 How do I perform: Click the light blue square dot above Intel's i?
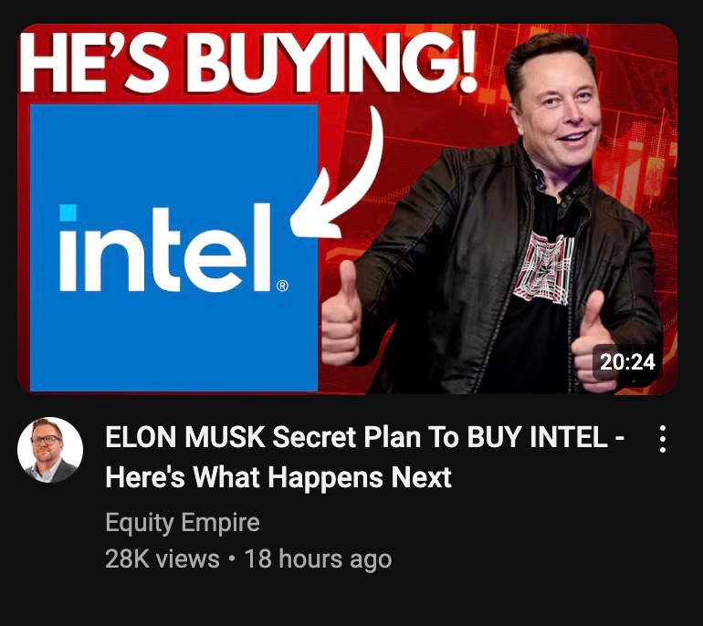tap(68, 213)
